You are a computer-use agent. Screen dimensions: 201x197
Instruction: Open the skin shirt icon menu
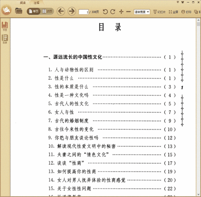183,2
